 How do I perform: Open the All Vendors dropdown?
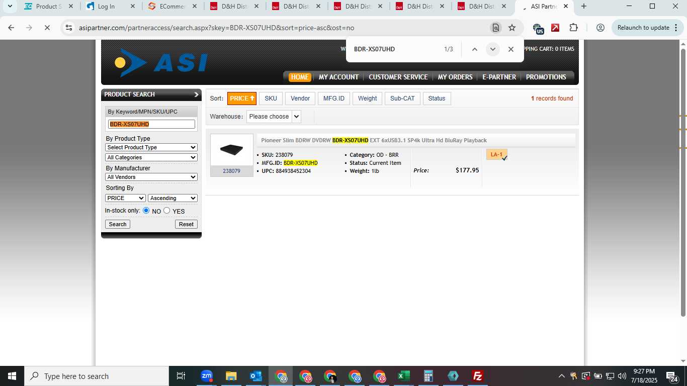coord(151,177)
